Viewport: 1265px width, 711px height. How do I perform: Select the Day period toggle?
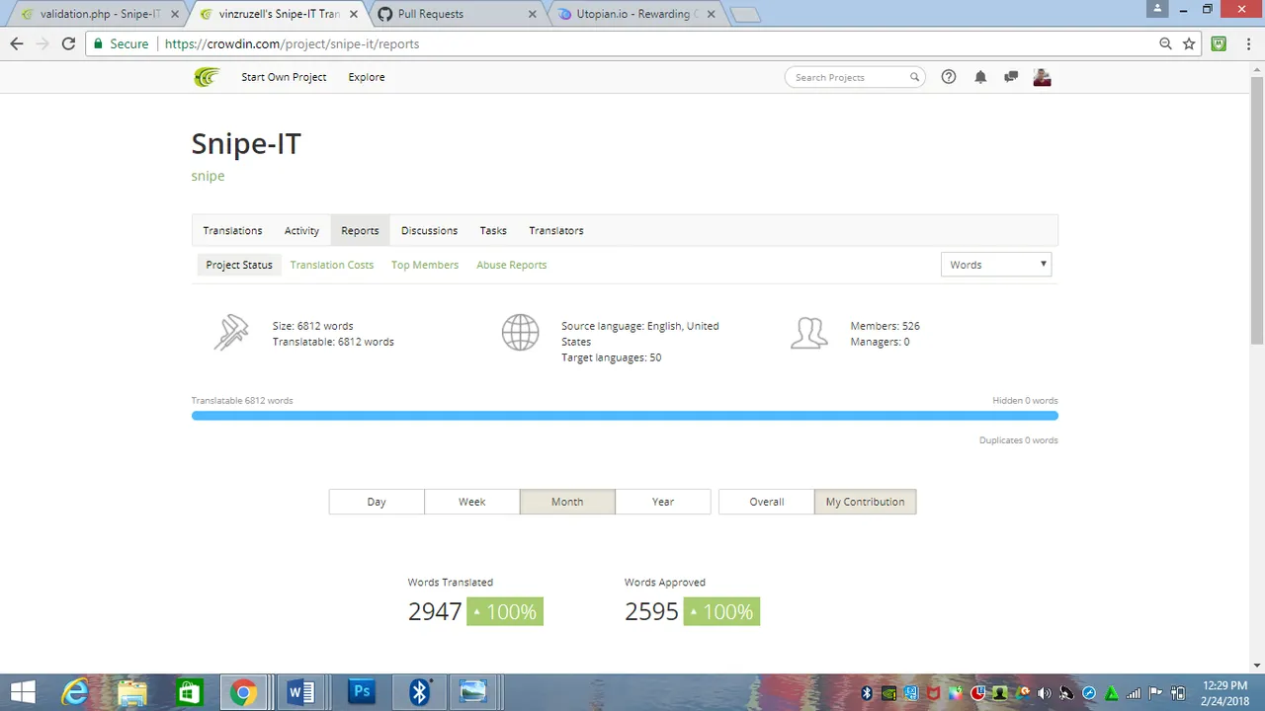point(377,502)
